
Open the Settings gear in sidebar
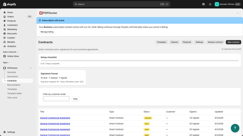click(x=5, y=132)
